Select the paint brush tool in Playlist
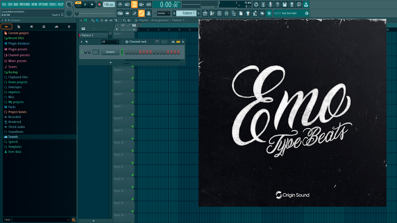Viewport: 397px width, 223px height. [x=97, y=20]
